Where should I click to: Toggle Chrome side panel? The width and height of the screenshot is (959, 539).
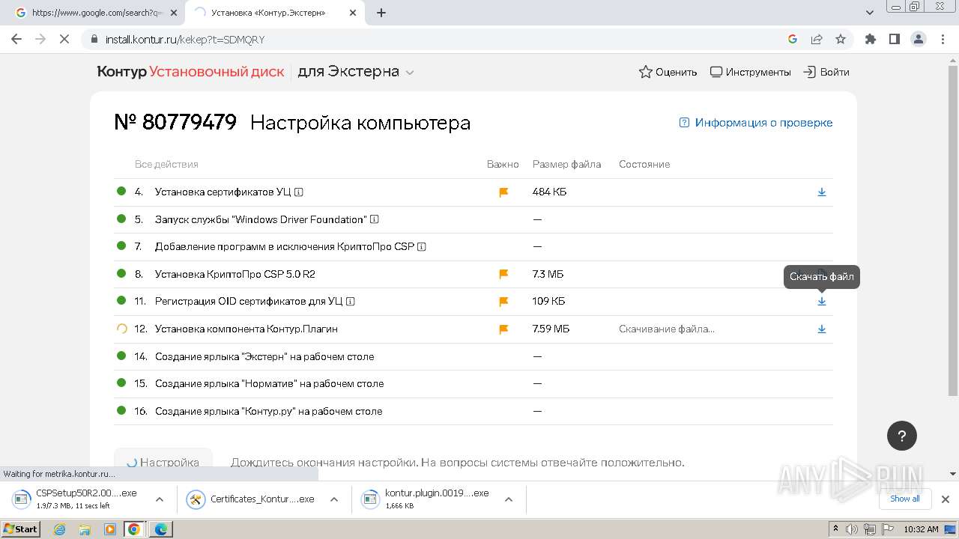[894, 39]
